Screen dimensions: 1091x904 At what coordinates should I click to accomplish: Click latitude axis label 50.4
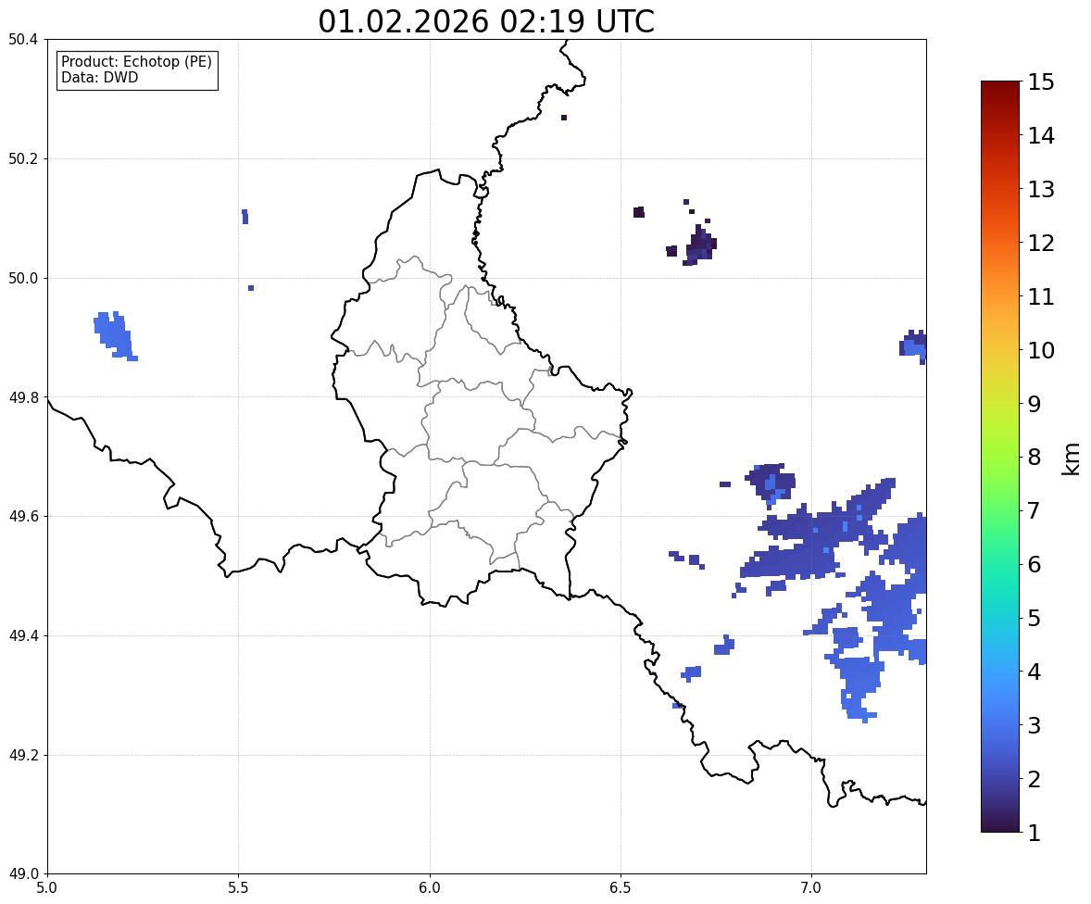23,40
